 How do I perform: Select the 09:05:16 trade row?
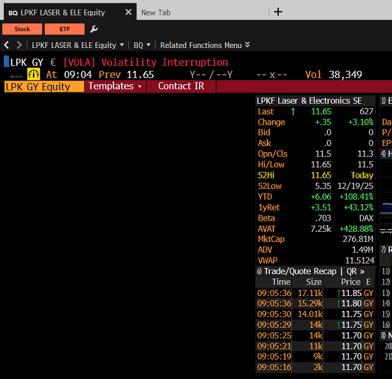(x=315, y=367)
